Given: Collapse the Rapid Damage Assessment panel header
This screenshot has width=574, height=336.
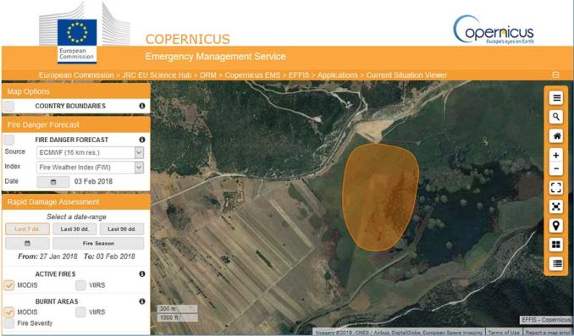Looking at the screenshot, I should pos(76,201).
